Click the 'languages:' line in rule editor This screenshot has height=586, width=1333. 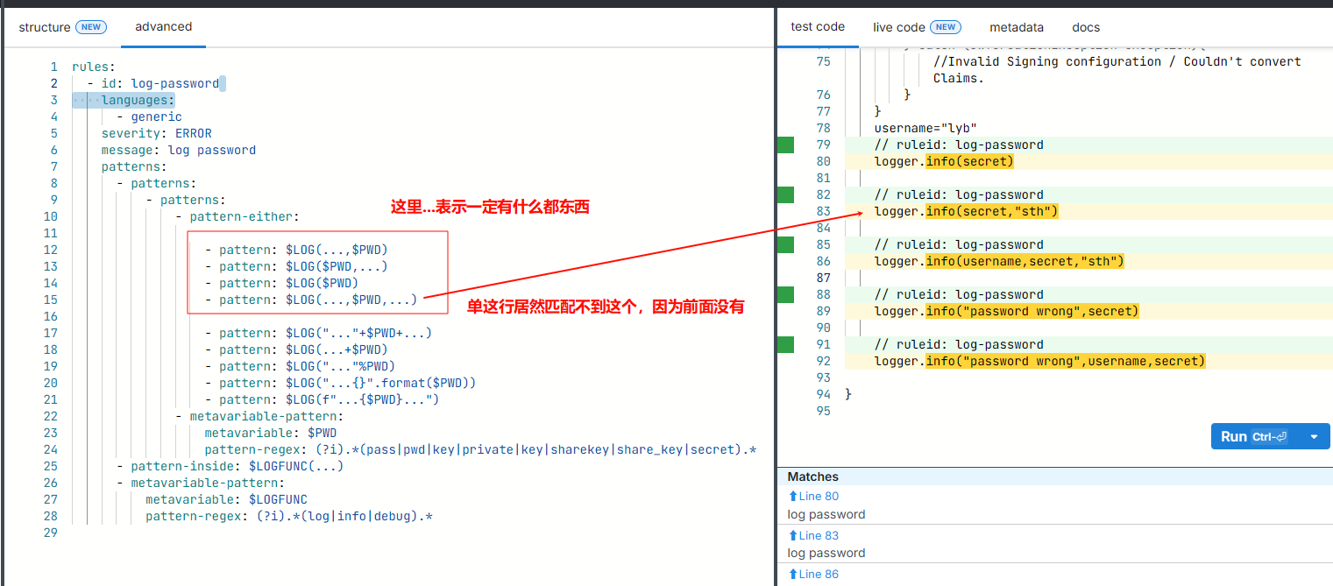138,100
